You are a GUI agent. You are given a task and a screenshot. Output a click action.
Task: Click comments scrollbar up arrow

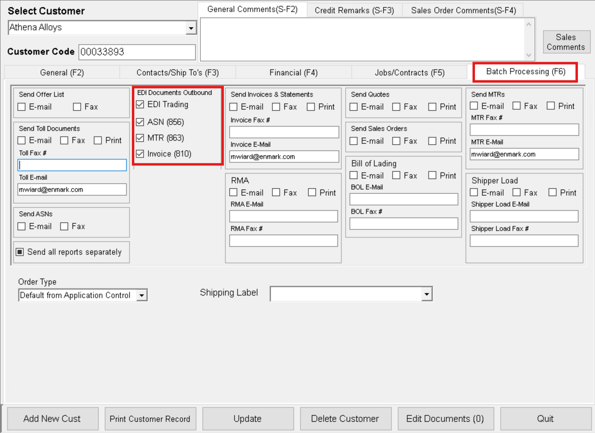(529, 24)
